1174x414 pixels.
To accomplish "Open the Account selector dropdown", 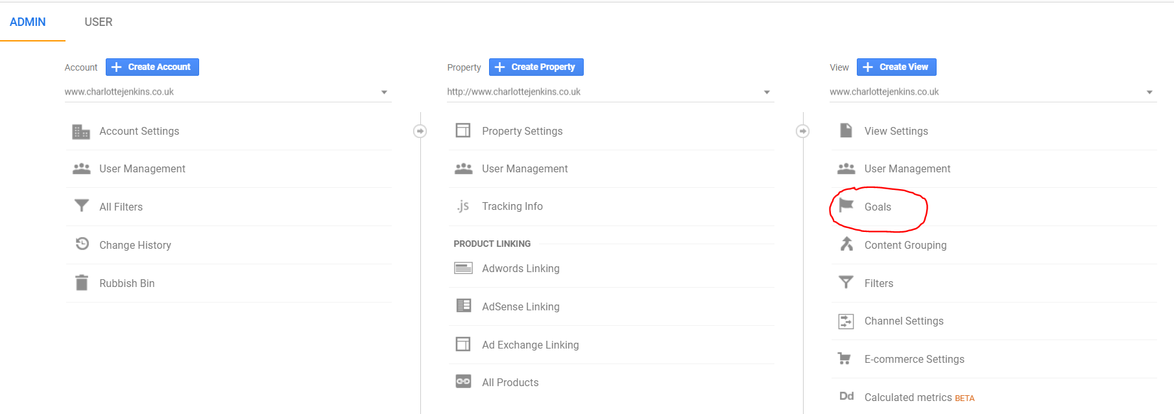I will (x=228, y=92).
